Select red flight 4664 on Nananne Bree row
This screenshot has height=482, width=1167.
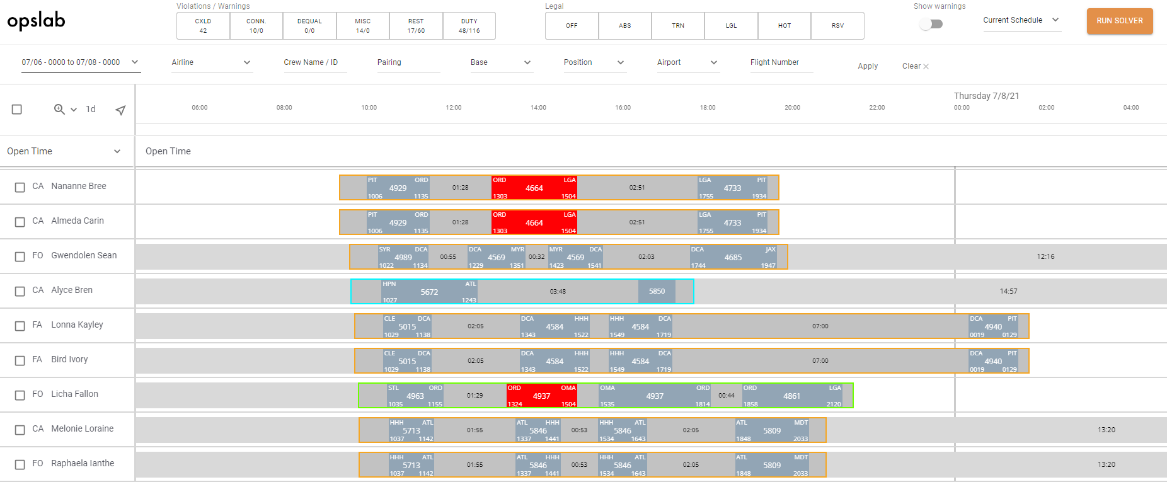click(534, 188)
